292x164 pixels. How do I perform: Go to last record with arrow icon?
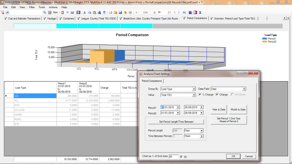point(184,12)
